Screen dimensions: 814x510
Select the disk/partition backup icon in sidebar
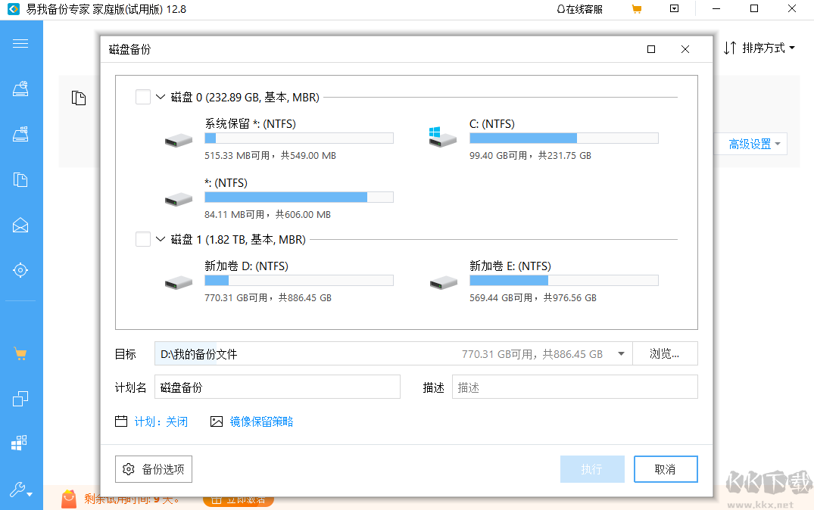click(x=20, y=89)
